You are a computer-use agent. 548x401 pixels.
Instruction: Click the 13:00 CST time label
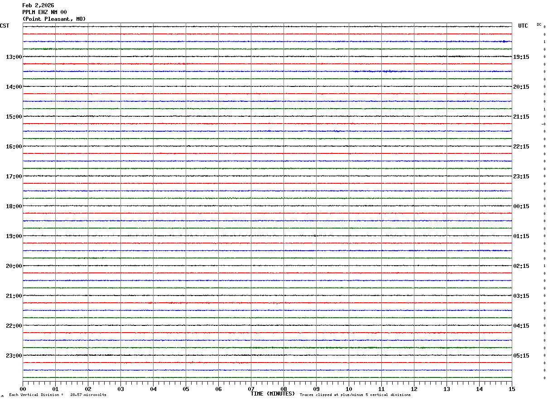(x=14, y=57)
